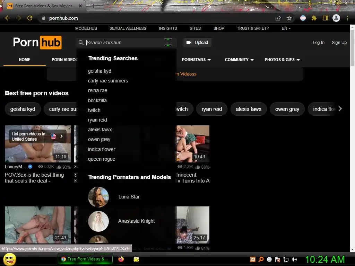Click the page scrollbar thumb

[x=352, y=47]
